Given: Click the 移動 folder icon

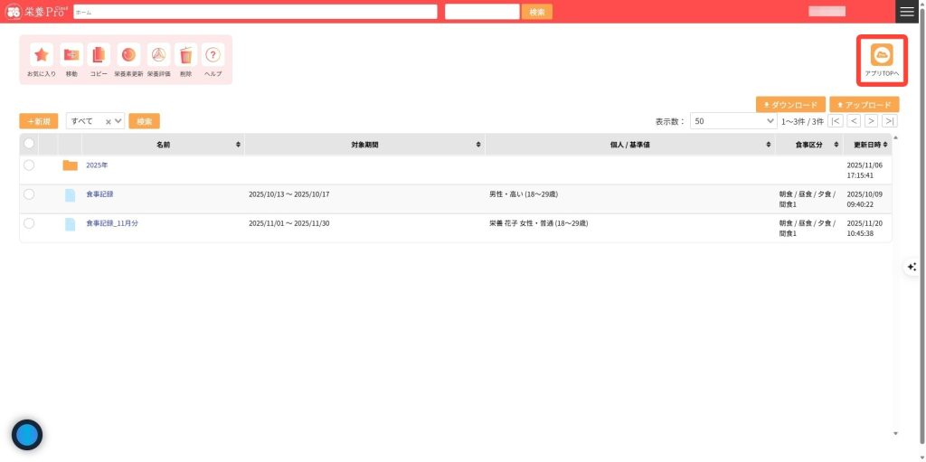Looking at the screenshot, I should click(x=71, y=55).
